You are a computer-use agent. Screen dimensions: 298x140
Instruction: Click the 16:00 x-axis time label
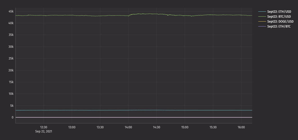(x=241, y=127)
